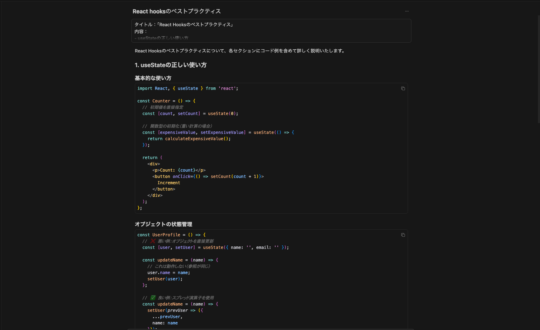The image size is (540, 330).
Task: Copy the UserProfile code block
Action: tap(403, 235)
